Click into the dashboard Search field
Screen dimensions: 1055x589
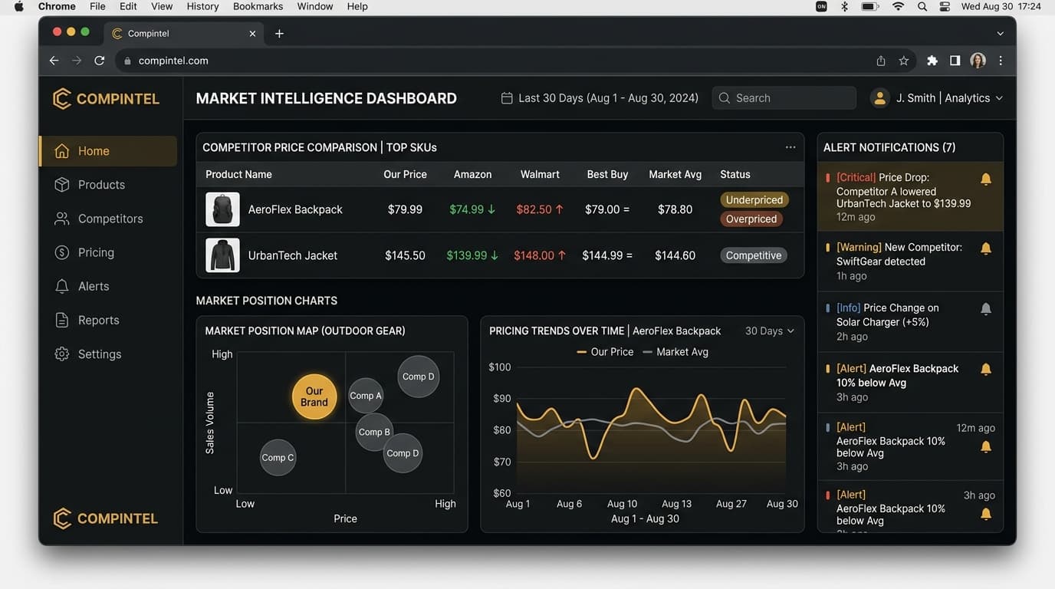(x=790, y=98)
